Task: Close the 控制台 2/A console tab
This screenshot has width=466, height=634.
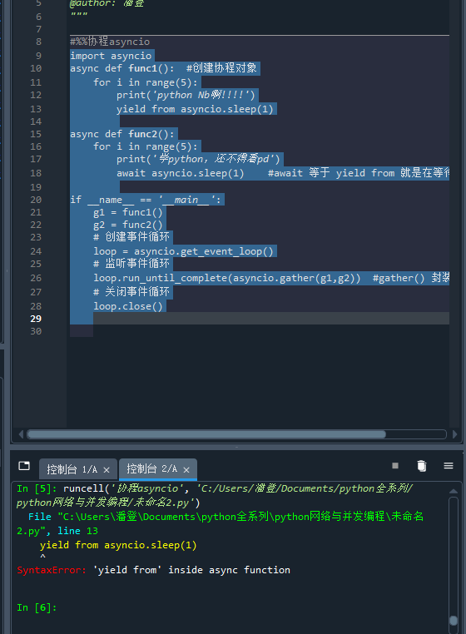Action: 186,470
